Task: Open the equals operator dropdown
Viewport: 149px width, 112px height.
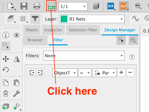Action: (x=85, y=73)
